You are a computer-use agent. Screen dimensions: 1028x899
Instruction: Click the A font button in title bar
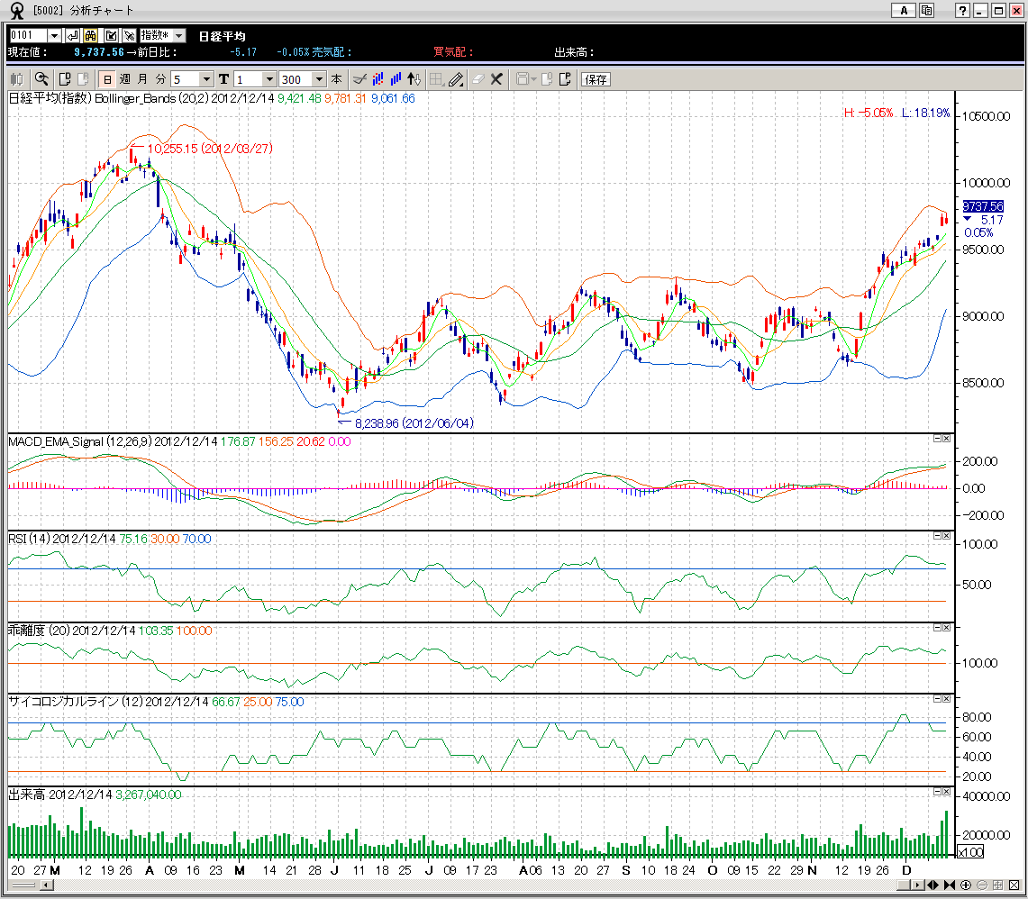903,11
